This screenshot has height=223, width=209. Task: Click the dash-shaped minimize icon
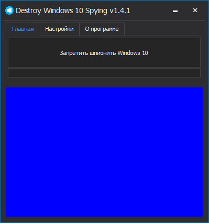click(x=175, y=11)
